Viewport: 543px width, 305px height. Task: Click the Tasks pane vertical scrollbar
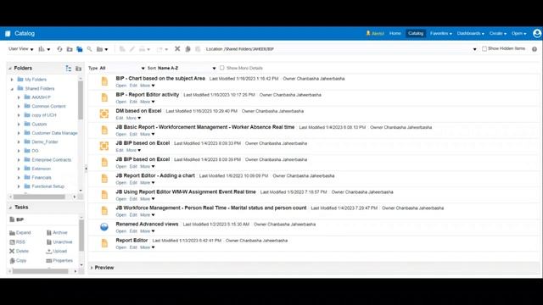point(81,236)
